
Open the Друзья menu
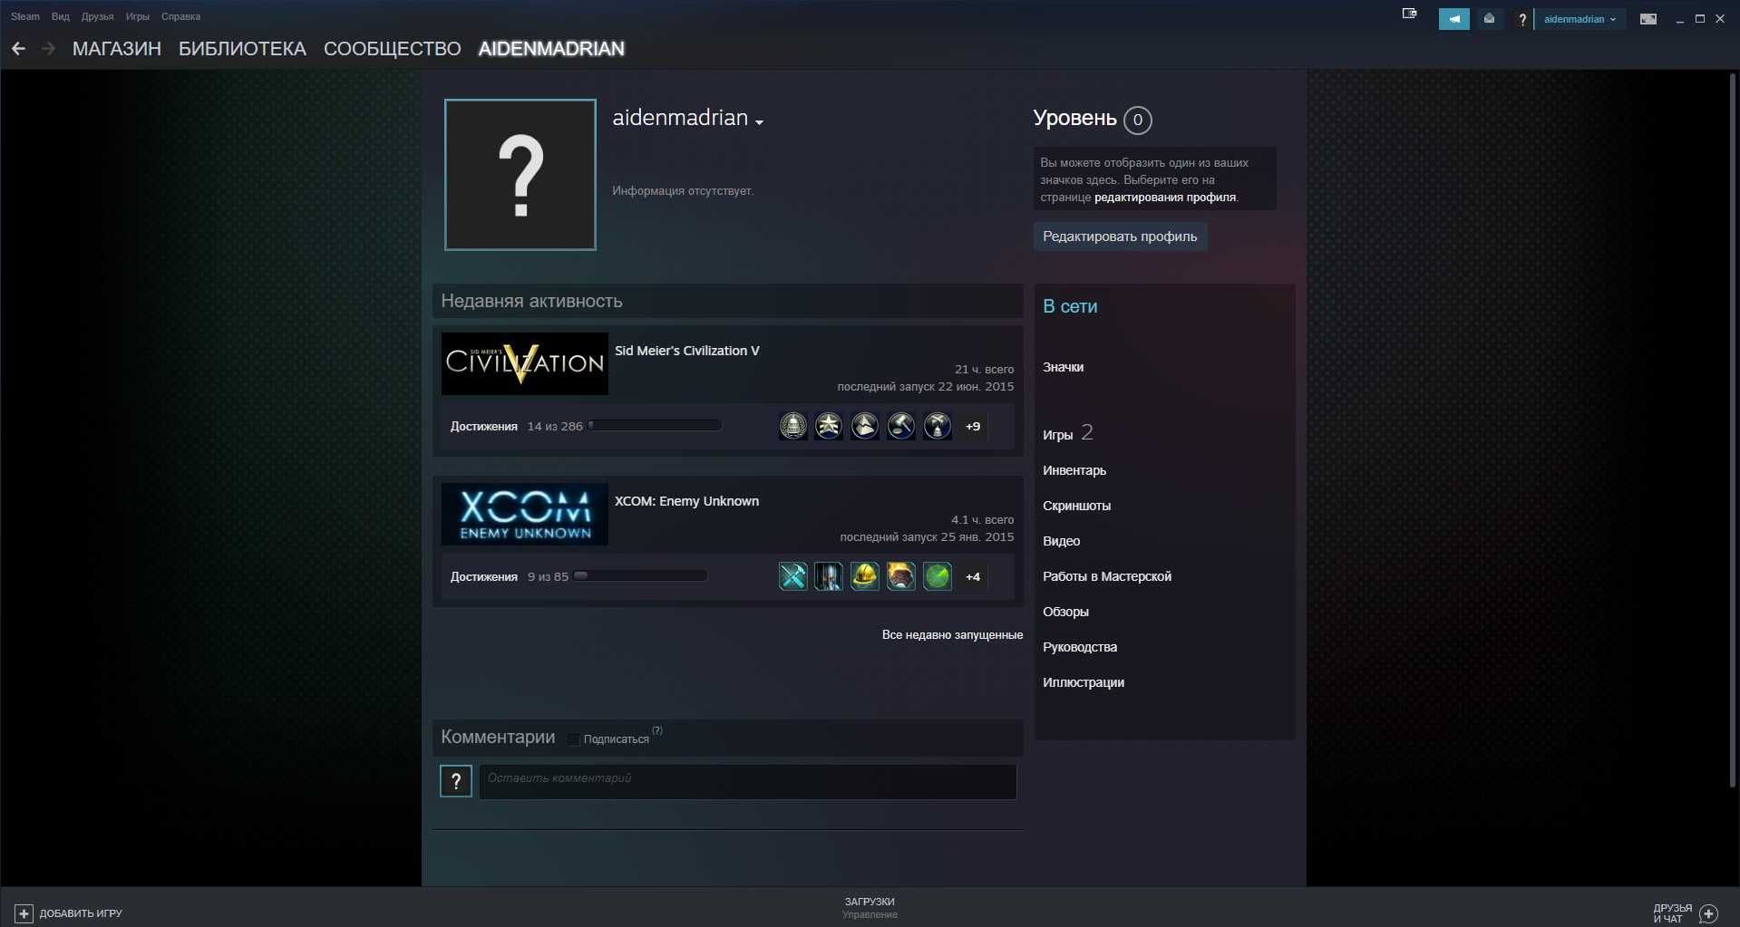pos(97,16)
